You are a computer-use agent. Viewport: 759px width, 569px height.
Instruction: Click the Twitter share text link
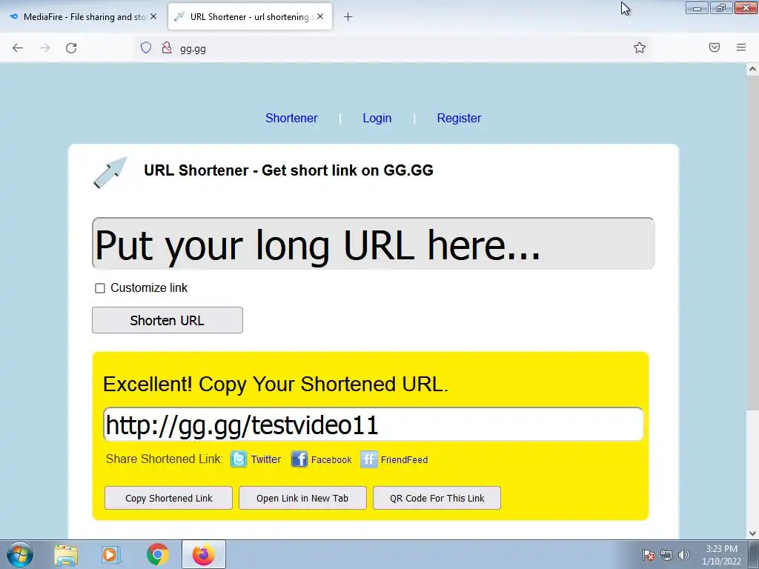click(266, 459)
